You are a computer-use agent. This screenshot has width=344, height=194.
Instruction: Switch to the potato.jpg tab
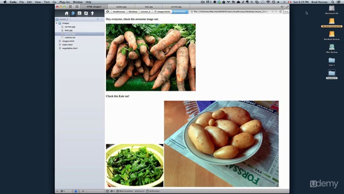click(122, 6)
